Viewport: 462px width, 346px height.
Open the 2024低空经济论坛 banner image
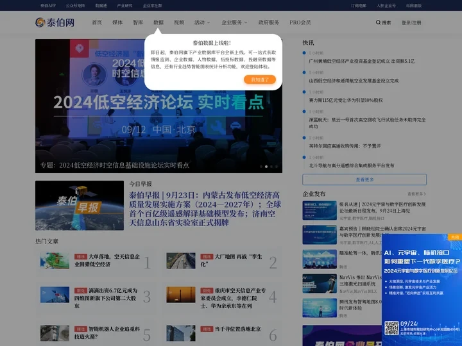pyautogui.click(x=158, y=106)
